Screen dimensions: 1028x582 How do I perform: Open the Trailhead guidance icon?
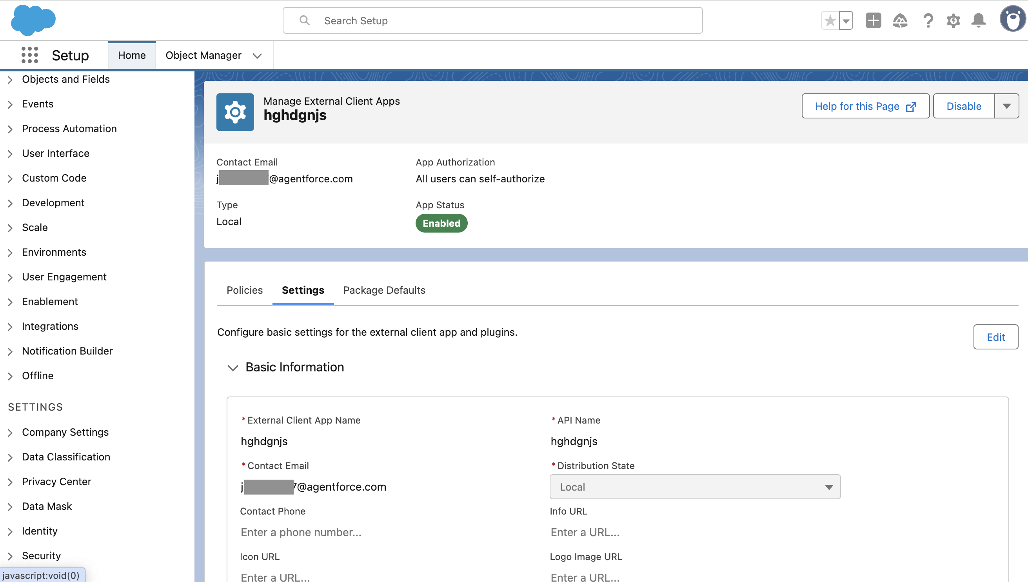coord(900,20)
